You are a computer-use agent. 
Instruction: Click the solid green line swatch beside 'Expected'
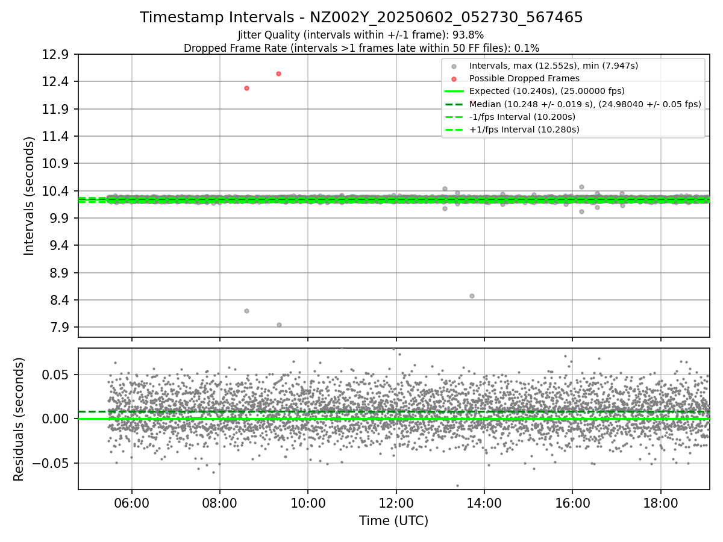click(454, 92)
